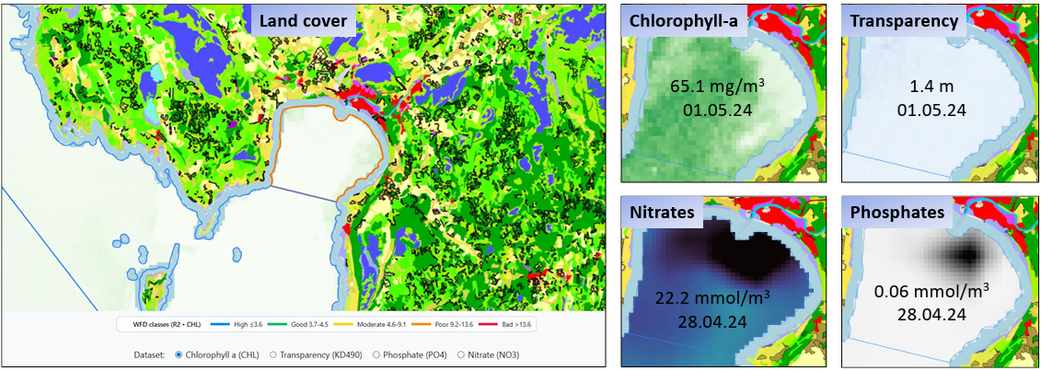
Task: Select the Transparency (KD490) dataset radio
Action: pos(273,354)
